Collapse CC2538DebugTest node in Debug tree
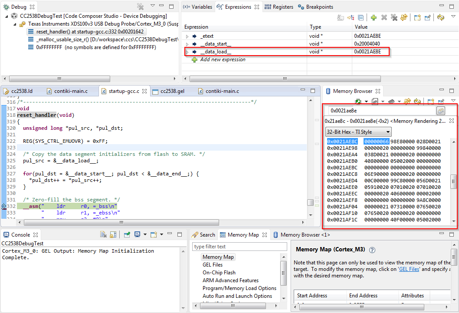This screenshot has height=313, width=459. pos(7,16)
